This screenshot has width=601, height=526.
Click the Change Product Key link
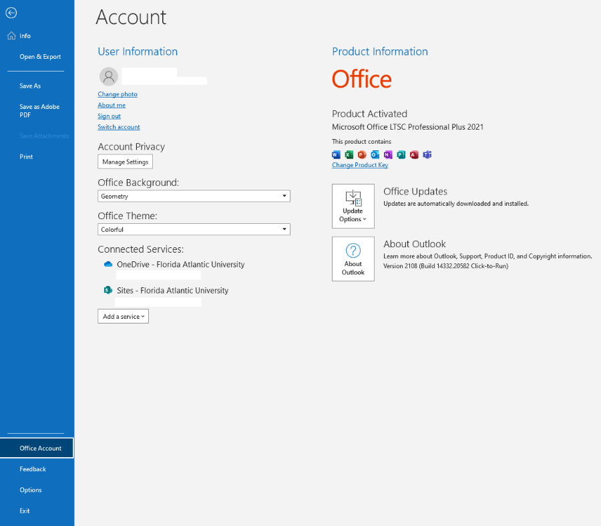pos(360,165)
